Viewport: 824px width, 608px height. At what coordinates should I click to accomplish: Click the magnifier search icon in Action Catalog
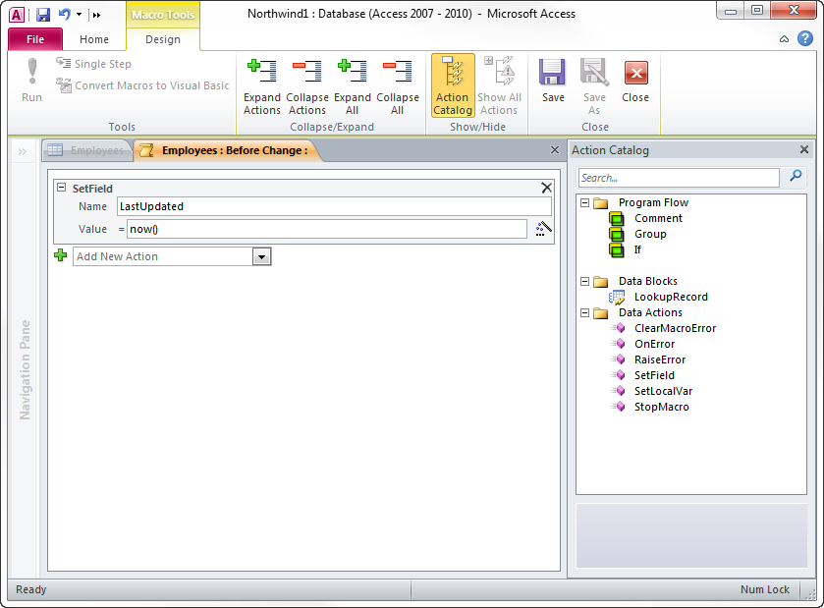coord(796,176)
